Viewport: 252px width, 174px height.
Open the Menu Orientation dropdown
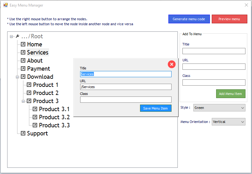(228, 122)
